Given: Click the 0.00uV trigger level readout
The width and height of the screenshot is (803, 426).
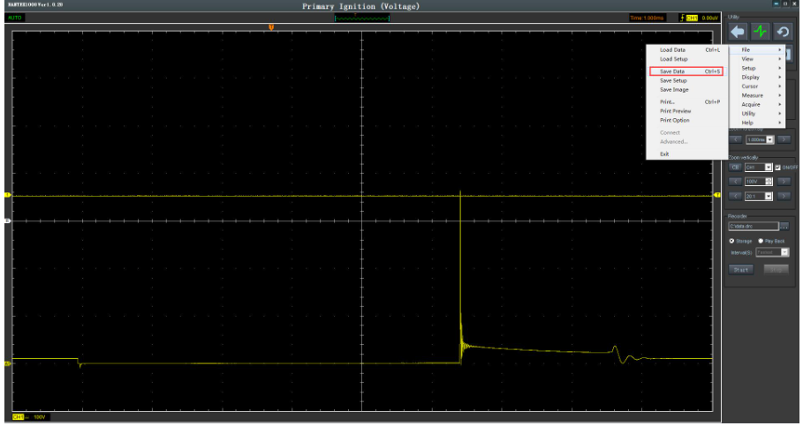Looking at the screenshot, I should (709, 18).
